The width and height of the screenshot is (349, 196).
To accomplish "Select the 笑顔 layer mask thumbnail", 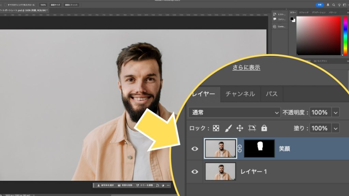I will [x=259, y=149].
